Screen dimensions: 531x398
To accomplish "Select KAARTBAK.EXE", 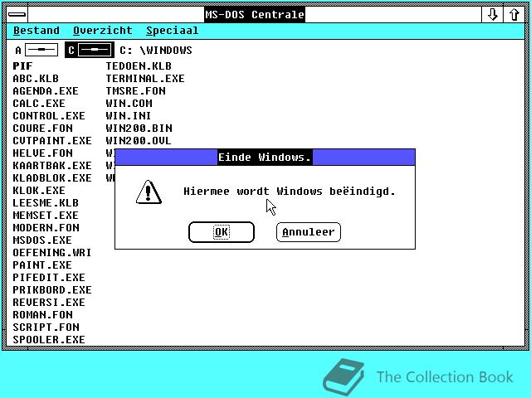I will [x=52, y=166].
